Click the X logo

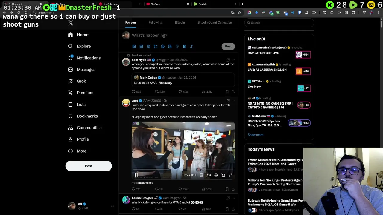click(70, 23)
